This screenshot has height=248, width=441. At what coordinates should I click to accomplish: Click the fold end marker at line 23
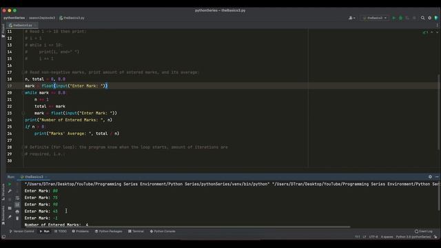[23, 113]
